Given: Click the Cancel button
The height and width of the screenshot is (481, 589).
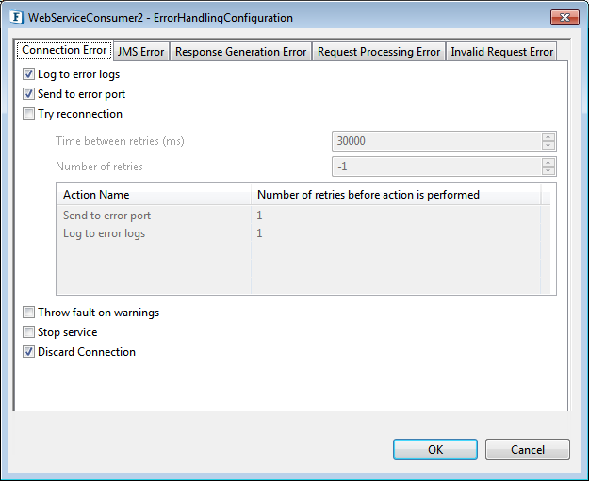Looking at the screenshot, I should coord(528,450).
